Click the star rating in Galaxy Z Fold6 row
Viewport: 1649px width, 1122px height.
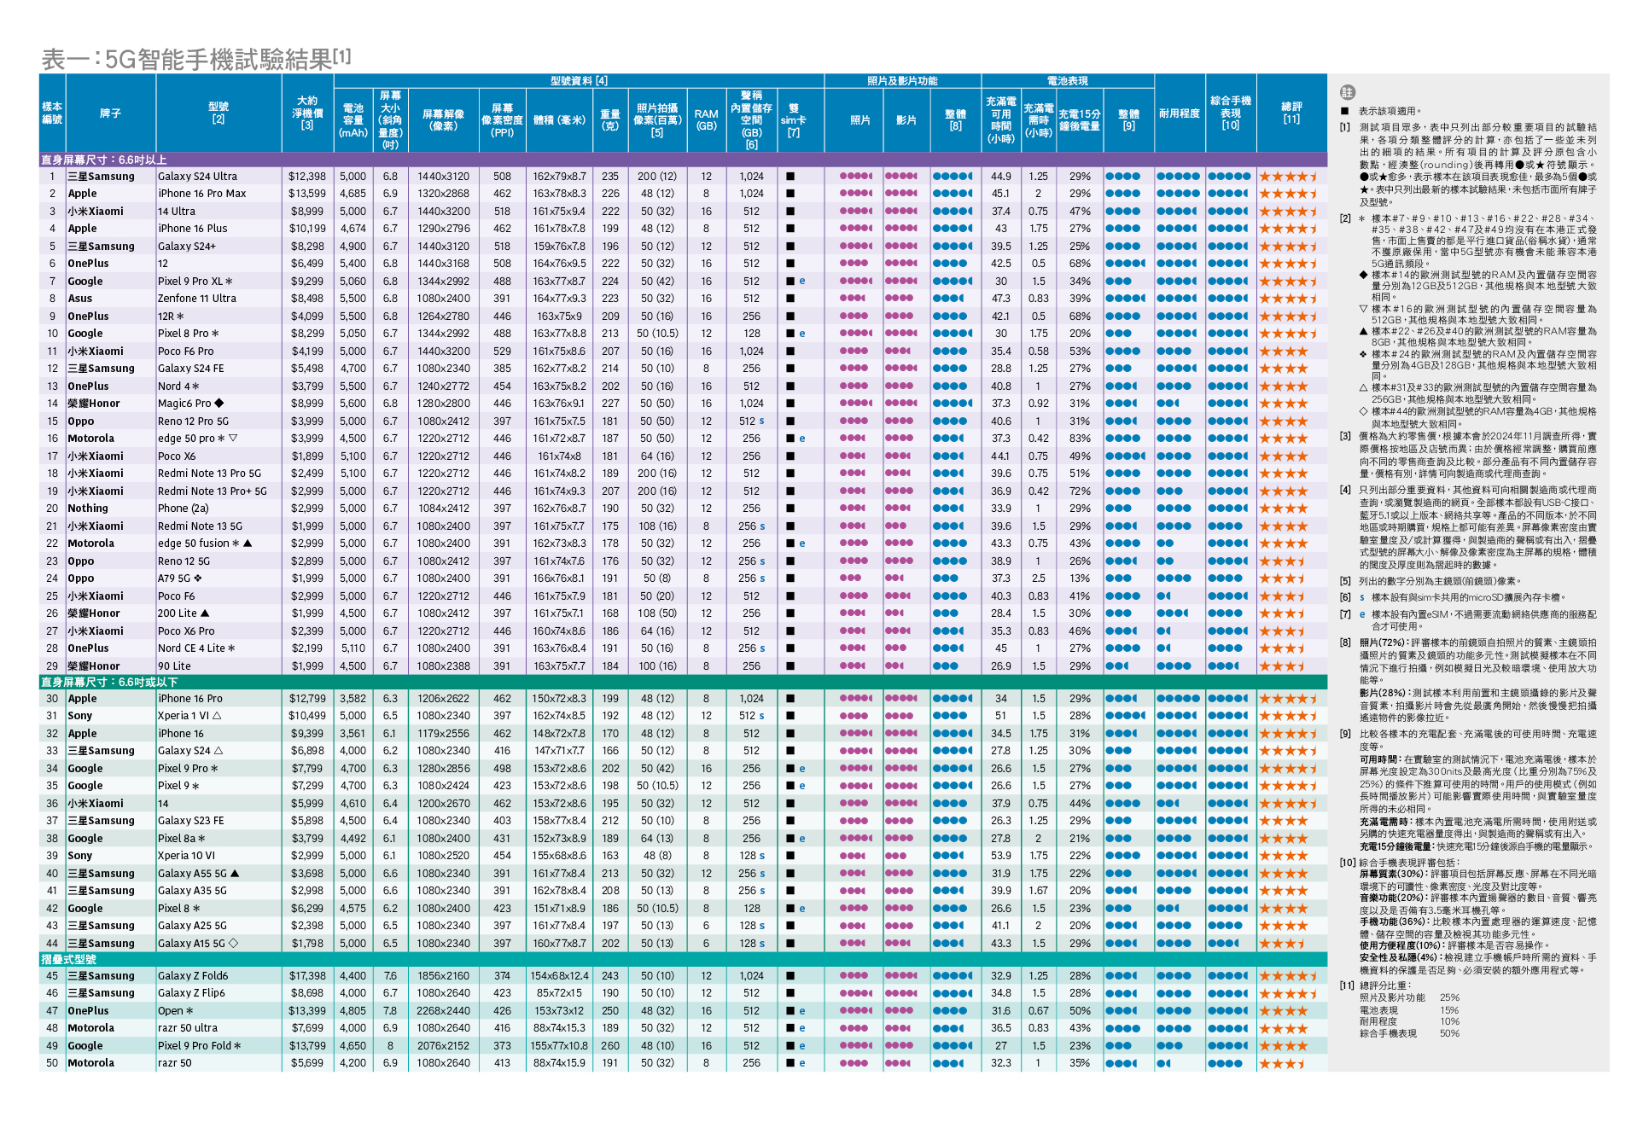[1289, 976]
